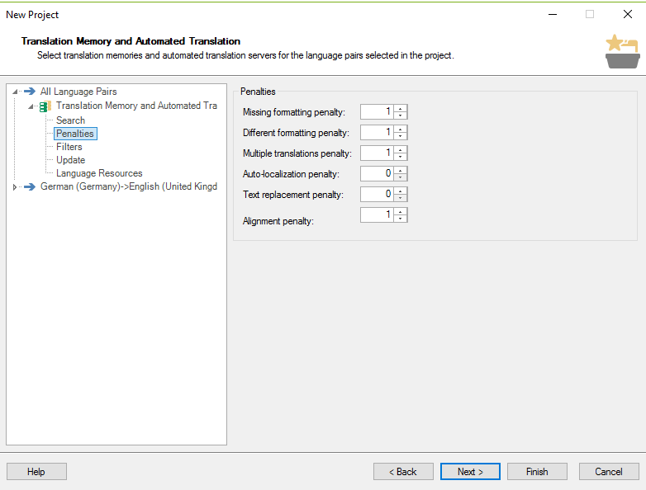This screenshot has width=646, height=490.
Task: Decrease the Different formatting penalty value
Action: (400, 136)
